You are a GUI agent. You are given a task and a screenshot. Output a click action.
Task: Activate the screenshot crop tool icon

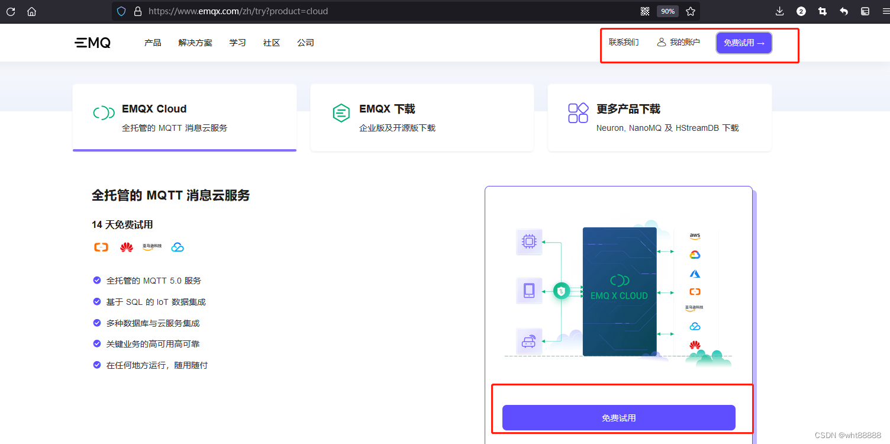[822, 11]
